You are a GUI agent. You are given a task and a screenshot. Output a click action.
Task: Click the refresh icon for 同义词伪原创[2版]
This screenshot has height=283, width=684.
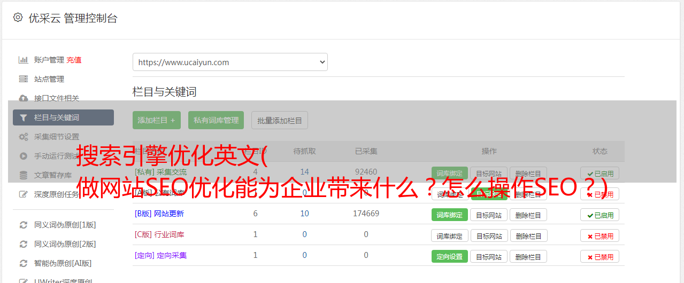[23, 244]
